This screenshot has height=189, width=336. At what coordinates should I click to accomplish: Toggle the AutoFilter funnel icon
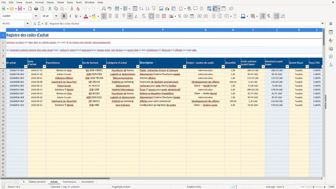coord(153,9)
